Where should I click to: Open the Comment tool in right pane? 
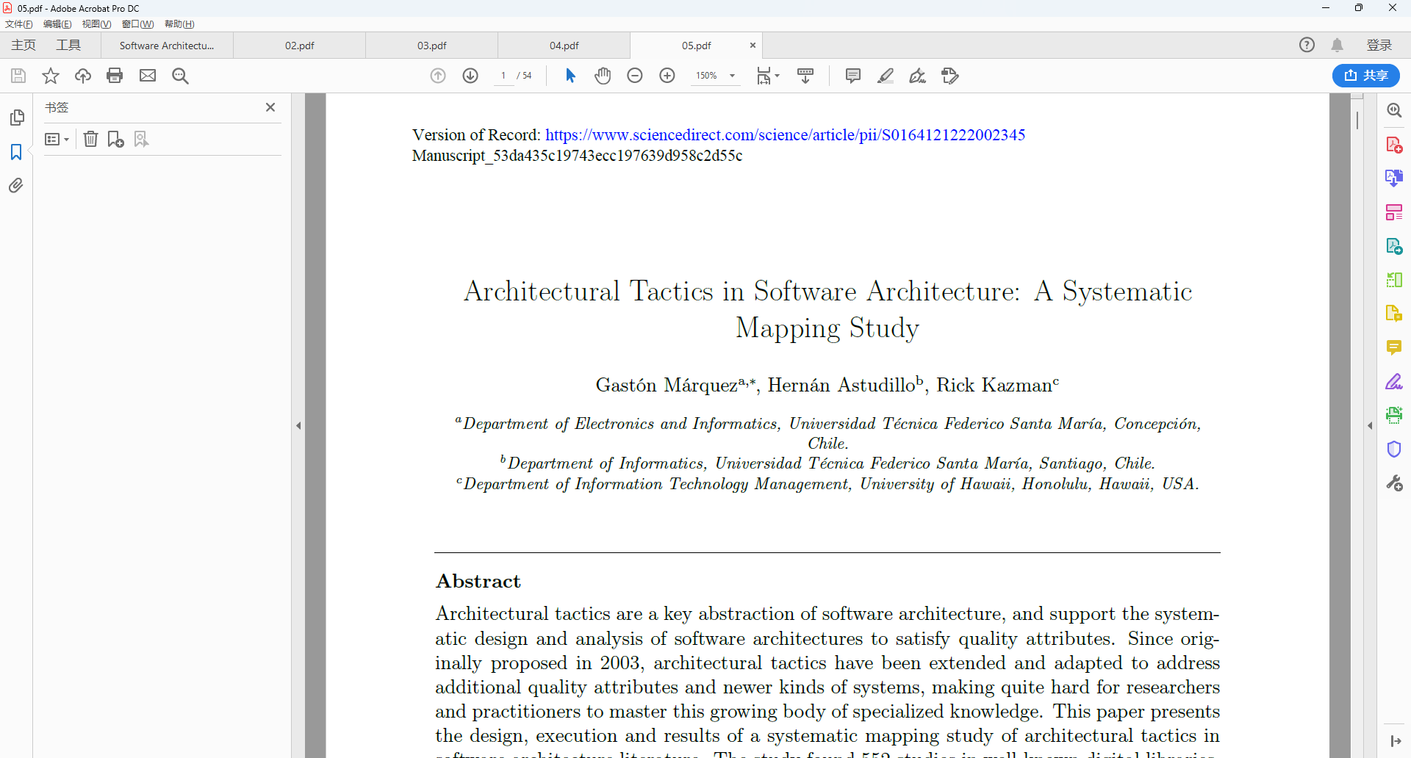click(1394, 347)
